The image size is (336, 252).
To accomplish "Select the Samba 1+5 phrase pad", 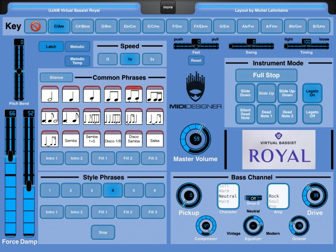I will click(x=92, y=139).
